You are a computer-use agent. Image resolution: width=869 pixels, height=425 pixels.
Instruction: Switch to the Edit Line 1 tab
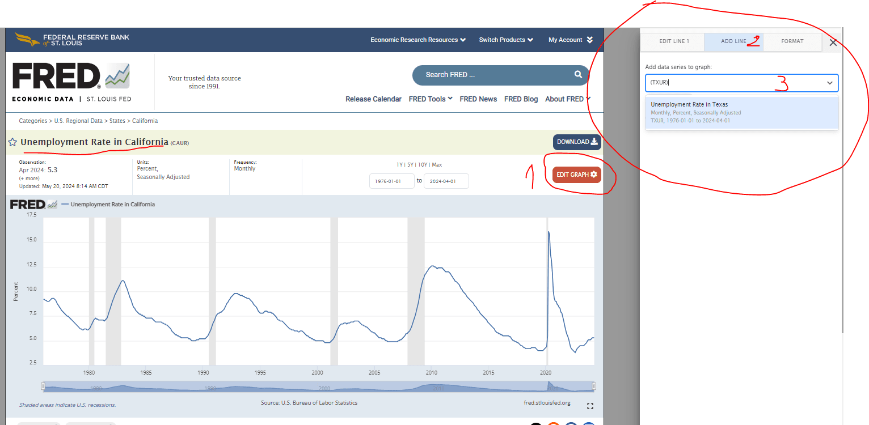(x=673, y=41)
